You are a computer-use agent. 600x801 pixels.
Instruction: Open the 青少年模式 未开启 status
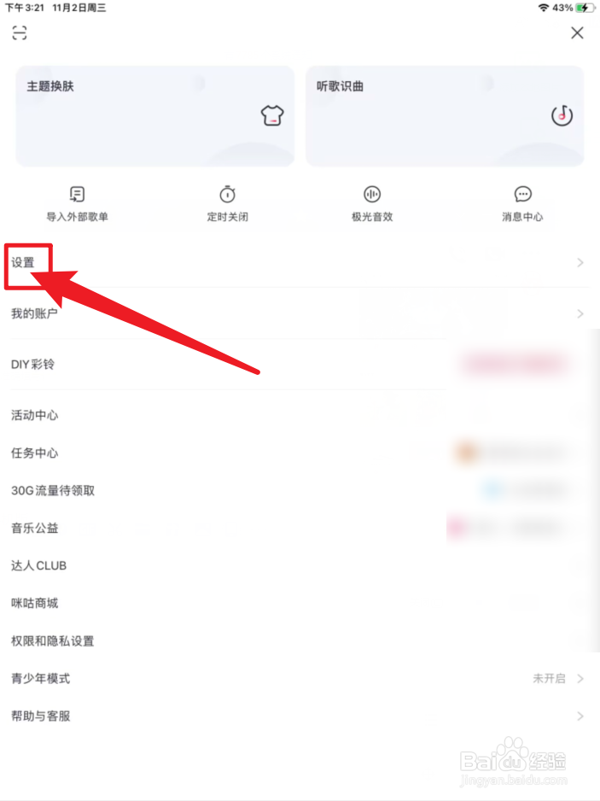click(550, 678)
